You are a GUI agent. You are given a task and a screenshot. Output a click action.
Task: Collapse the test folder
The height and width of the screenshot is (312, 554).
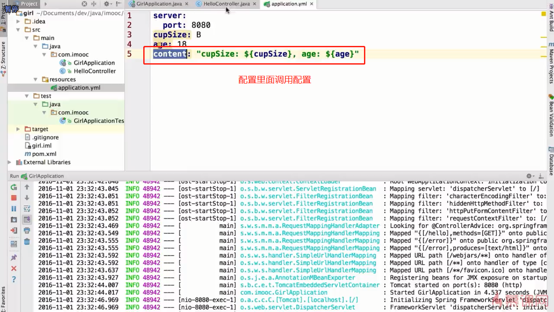click(27, 96)
